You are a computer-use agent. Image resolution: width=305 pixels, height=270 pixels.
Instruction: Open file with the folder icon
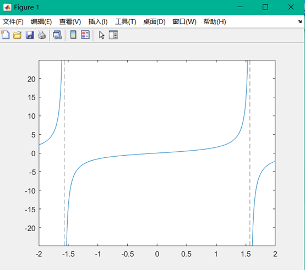click(x=17, y=35)
